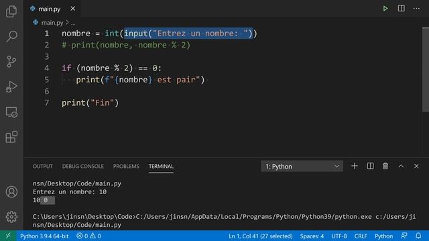Viewport: 429px width, 241px height.
Task: Click the 'nombre' variable on line 1
Action: 76,33
